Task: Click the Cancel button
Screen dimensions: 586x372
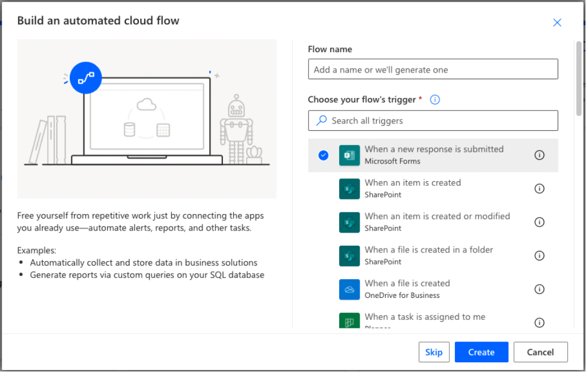Action: pyautogui.click(x=540, y=352)
